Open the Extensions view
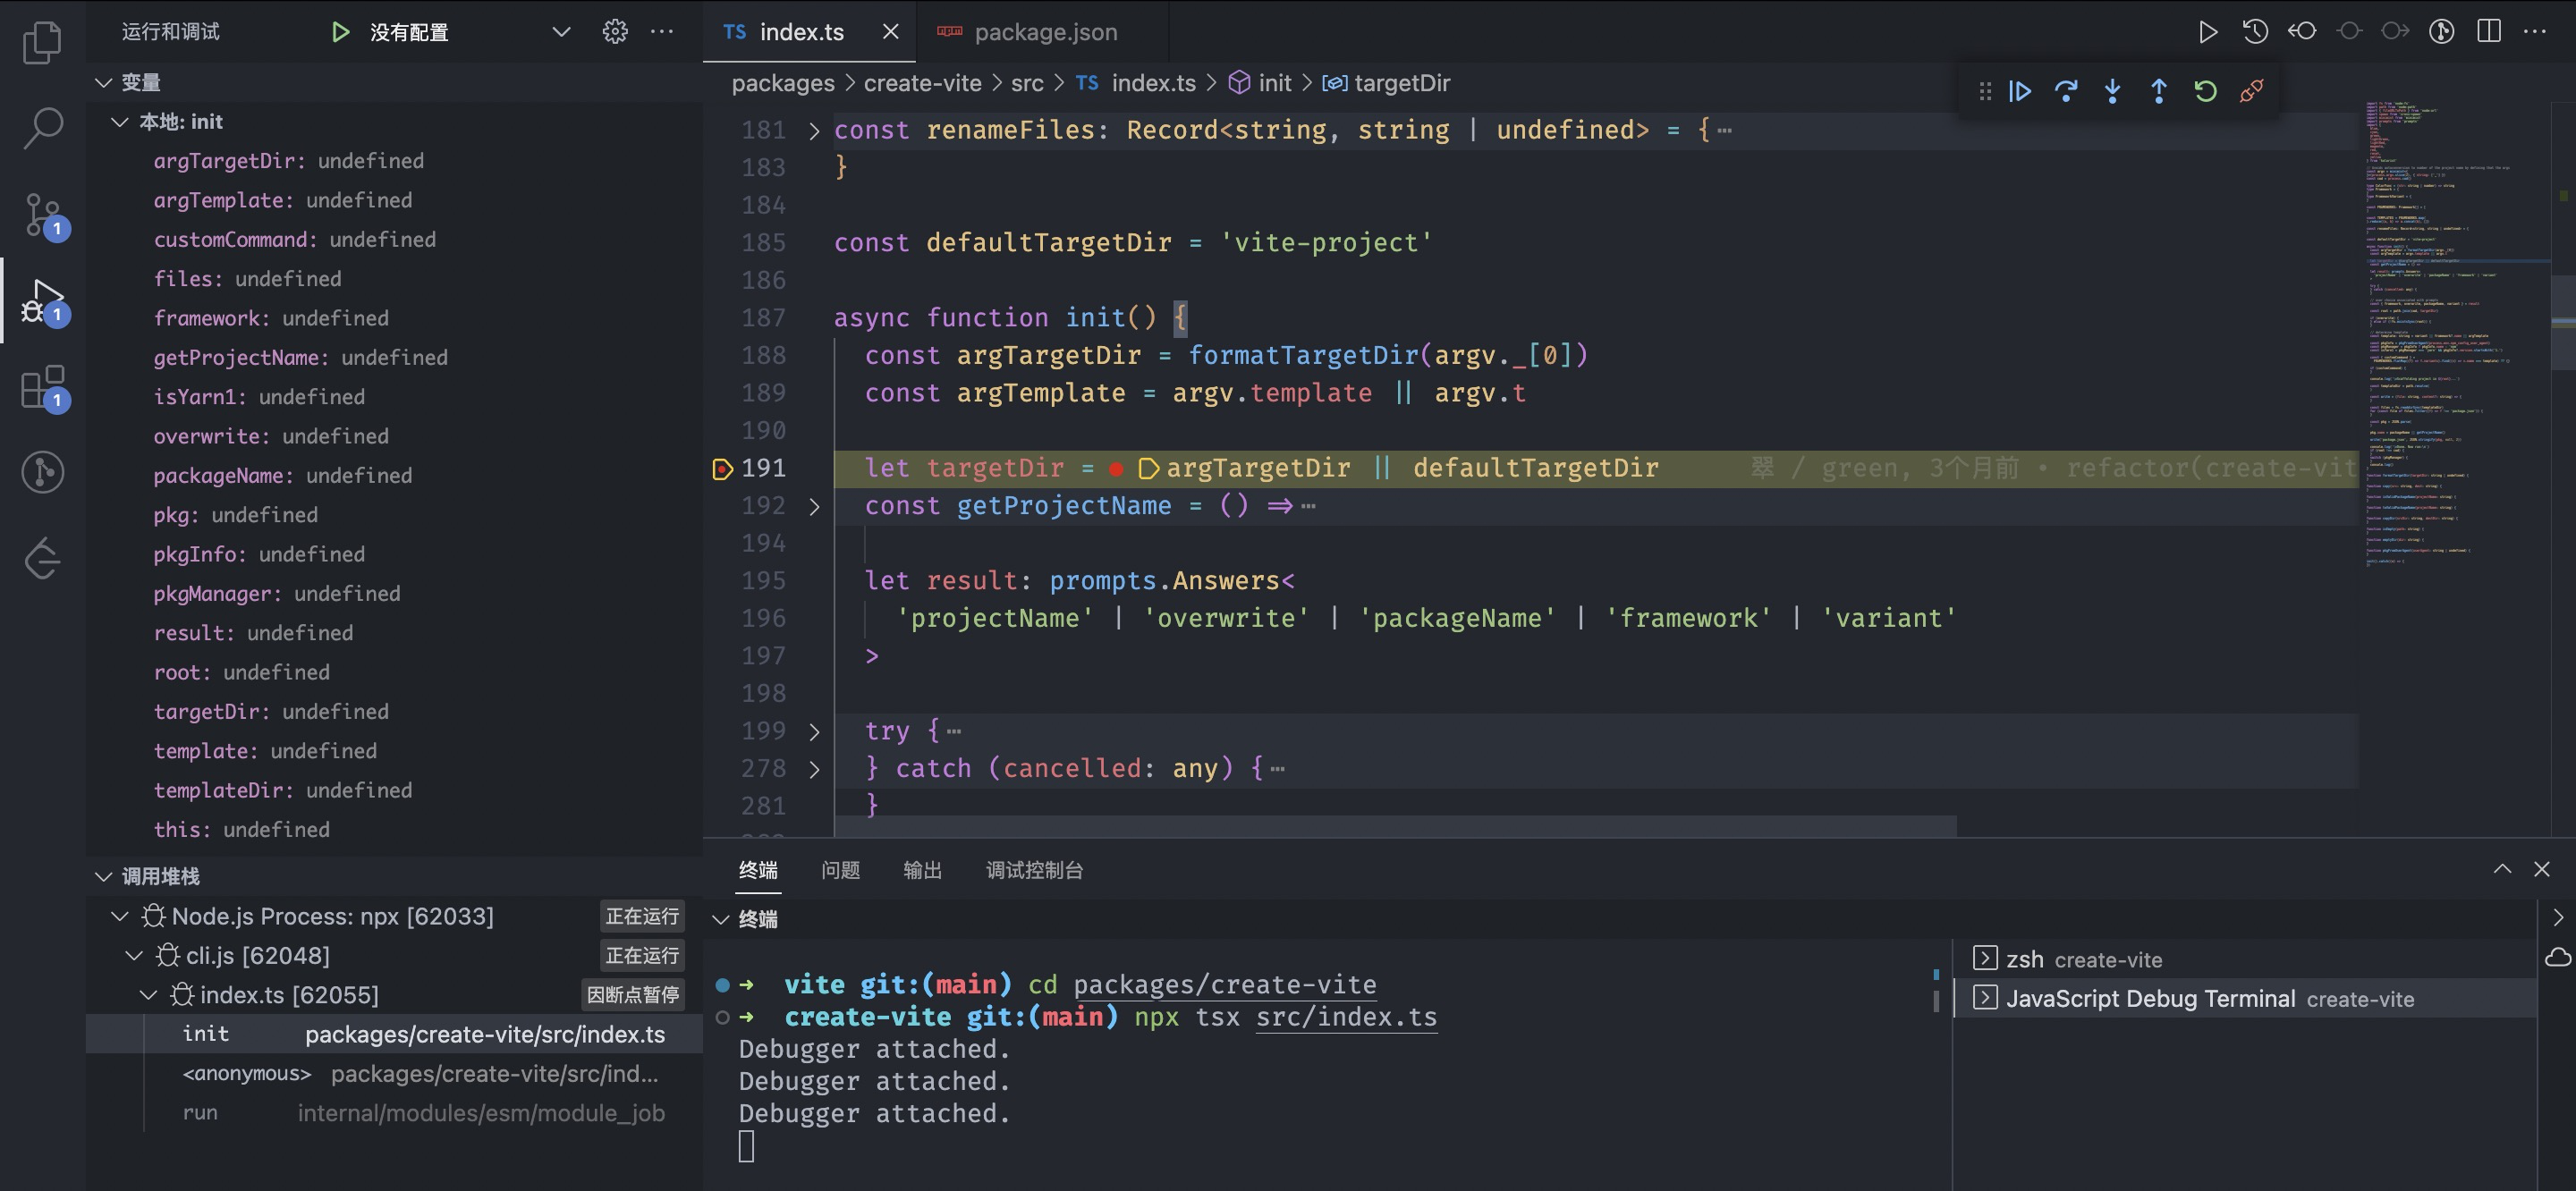The width and height of the screenshot is (2576, 1191). pos(42,387)
